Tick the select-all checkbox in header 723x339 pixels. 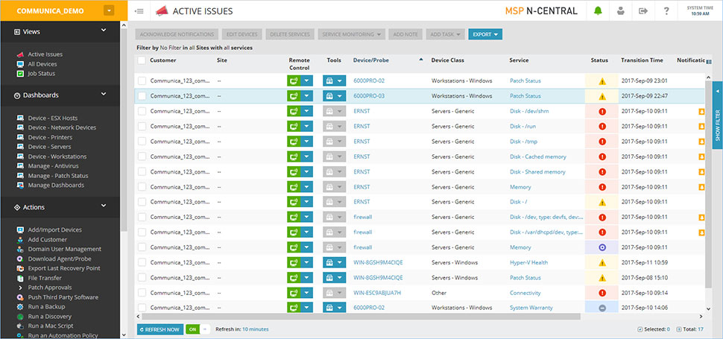[142, 60]
